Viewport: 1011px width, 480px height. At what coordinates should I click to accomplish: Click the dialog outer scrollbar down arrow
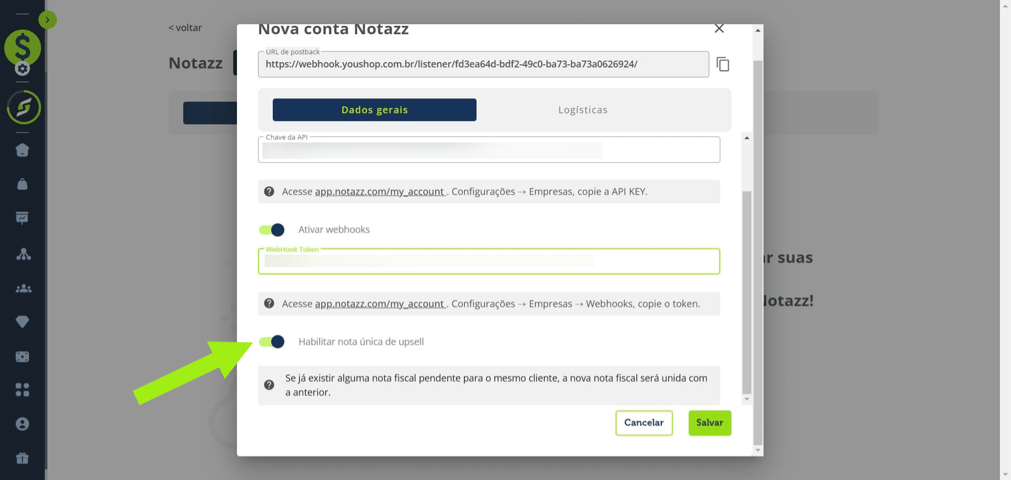pyautogui.click(x=758, y=450)
